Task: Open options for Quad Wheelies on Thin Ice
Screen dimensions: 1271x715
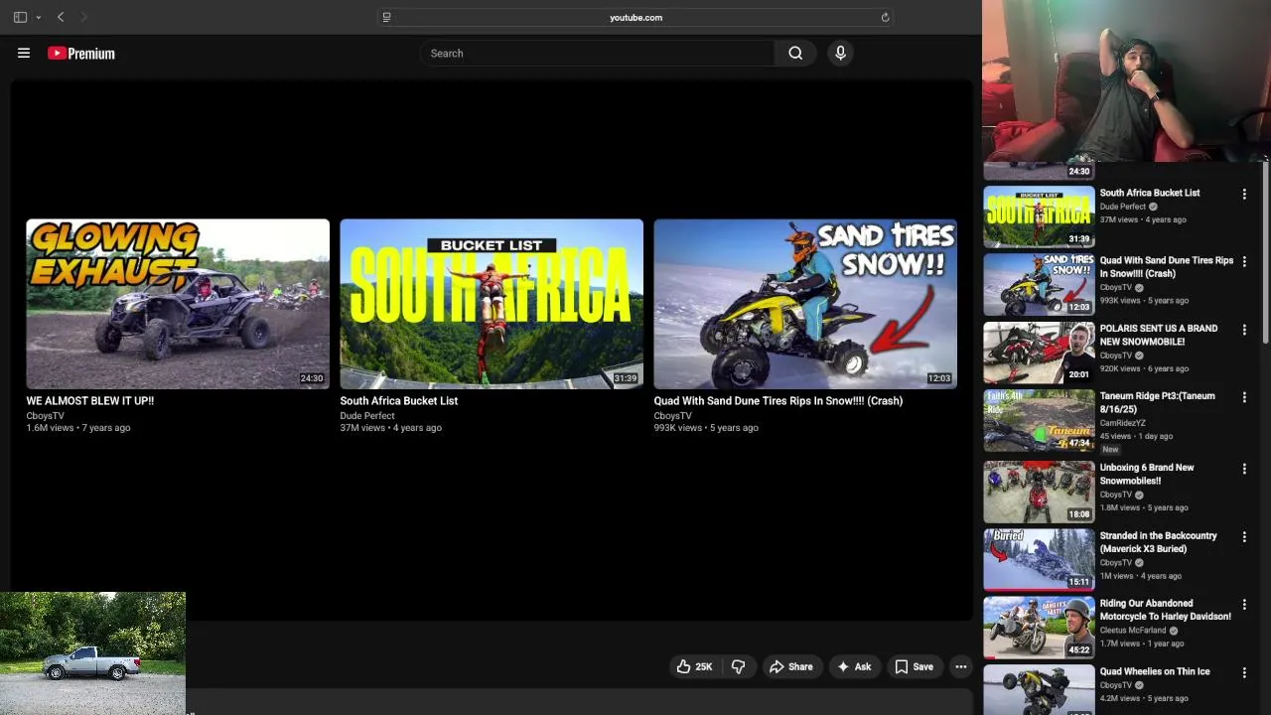Action: tap(1244, 673)
